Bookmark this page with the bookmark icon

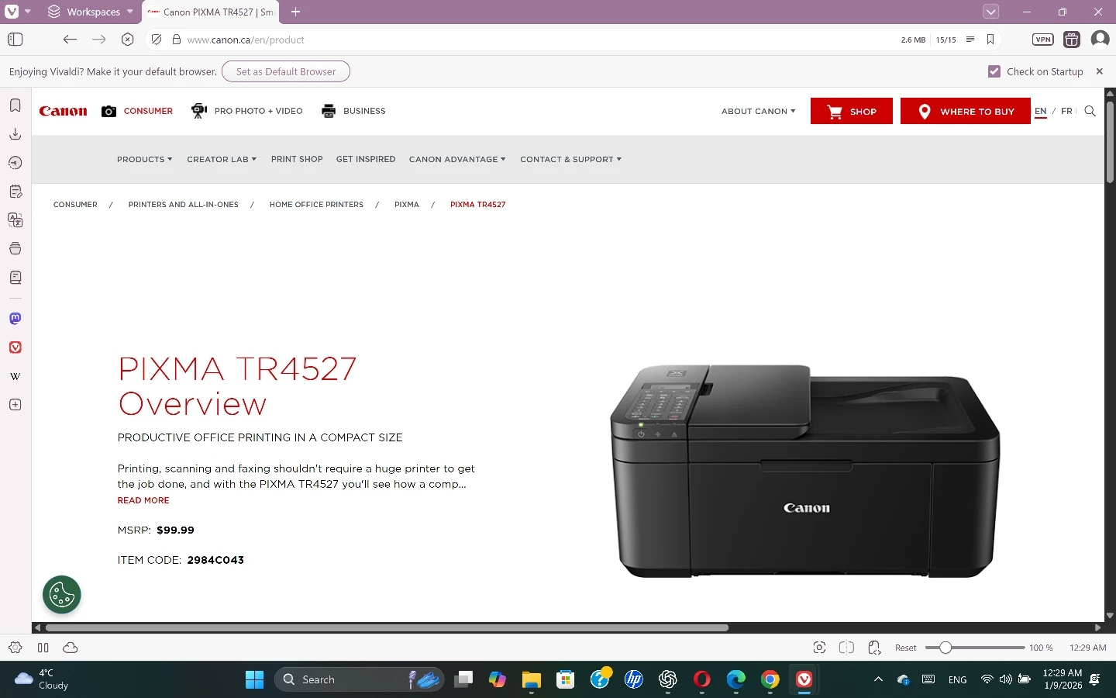[x=990, y=40]
